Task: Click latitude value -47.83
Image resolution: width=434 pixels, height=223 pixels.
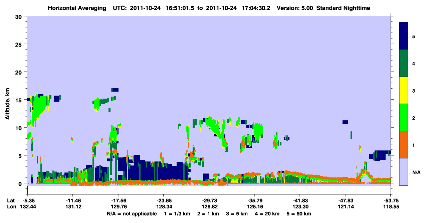Action: click(x=345, y=201)
